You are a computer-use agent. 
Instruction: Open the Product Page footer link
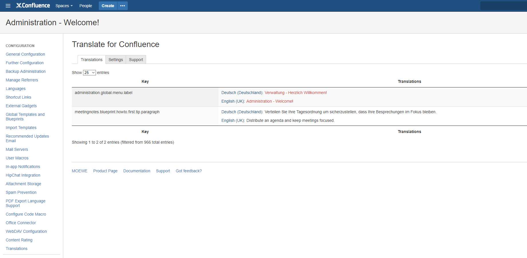click(105, 171)
